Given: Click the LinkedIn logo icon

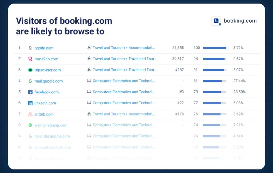Looking at the screenshot, I should click(30, 103).
